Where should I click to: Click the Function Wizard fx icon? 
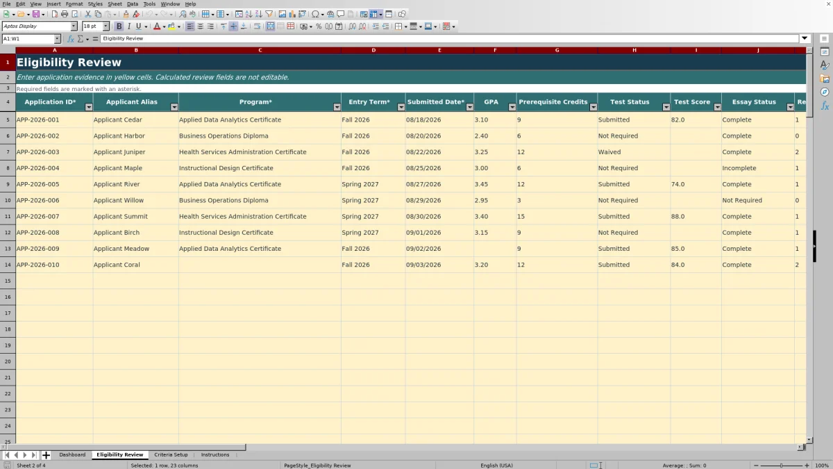71,39
